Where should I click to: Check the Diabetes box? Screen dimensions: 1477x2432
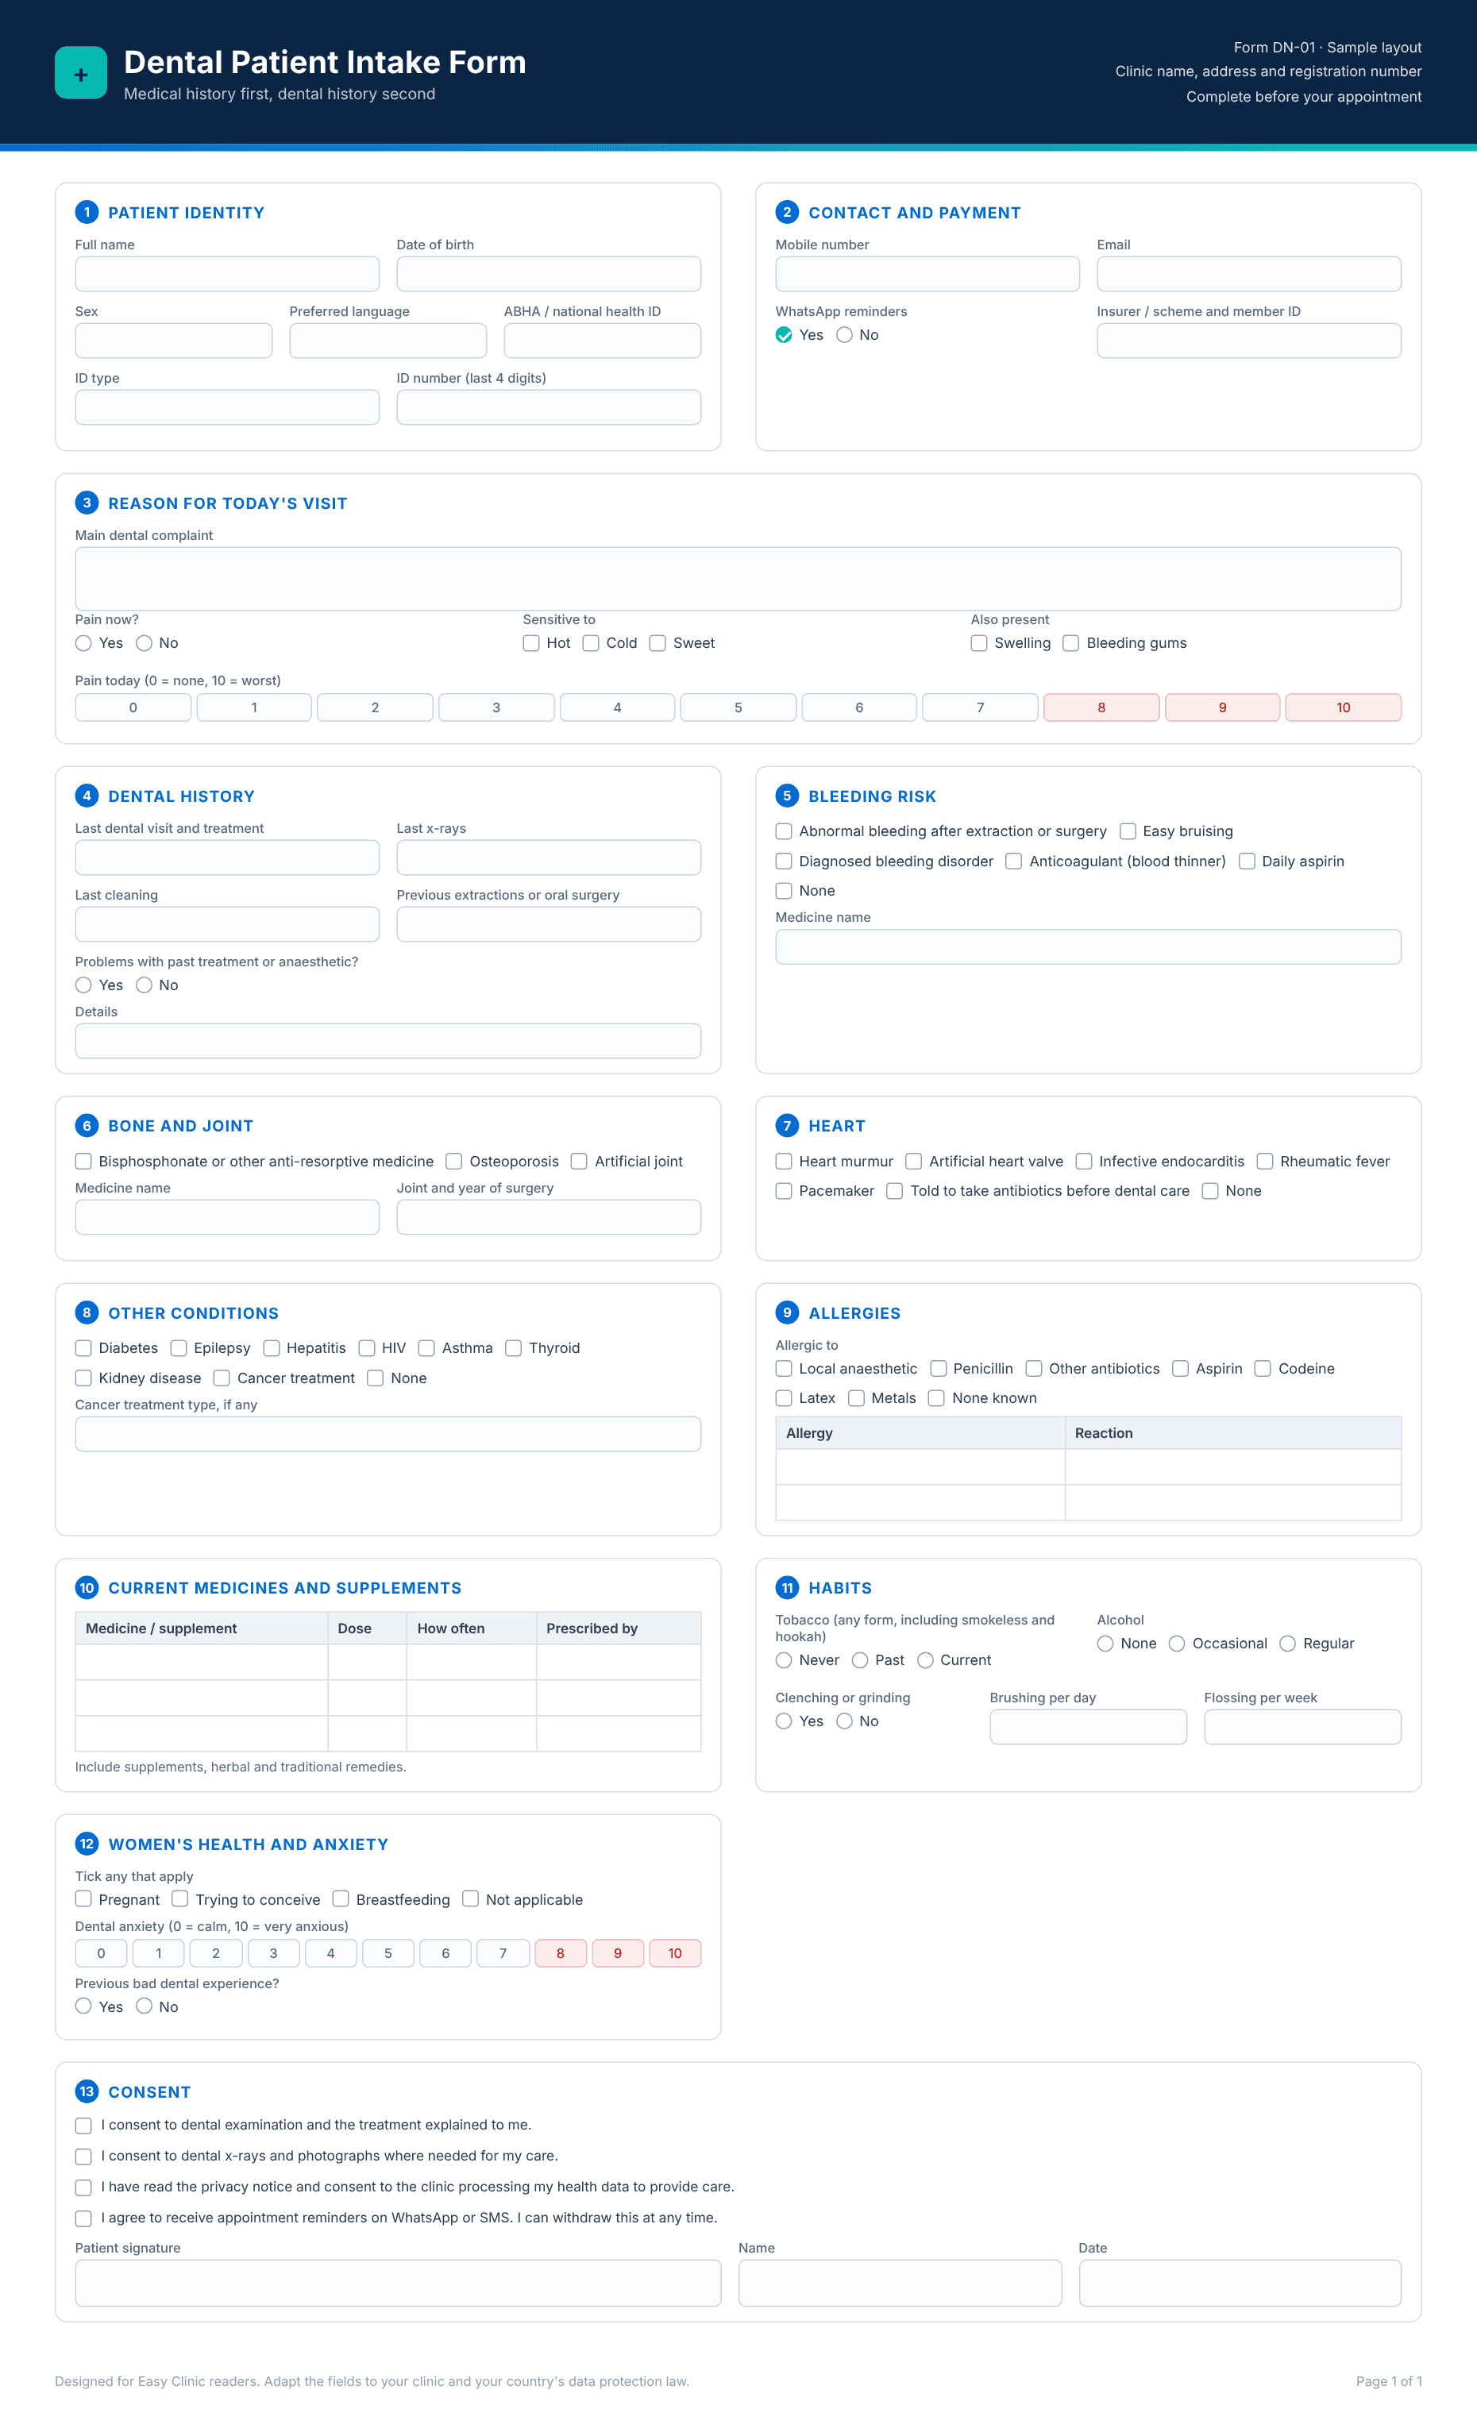click(84, 1348)
